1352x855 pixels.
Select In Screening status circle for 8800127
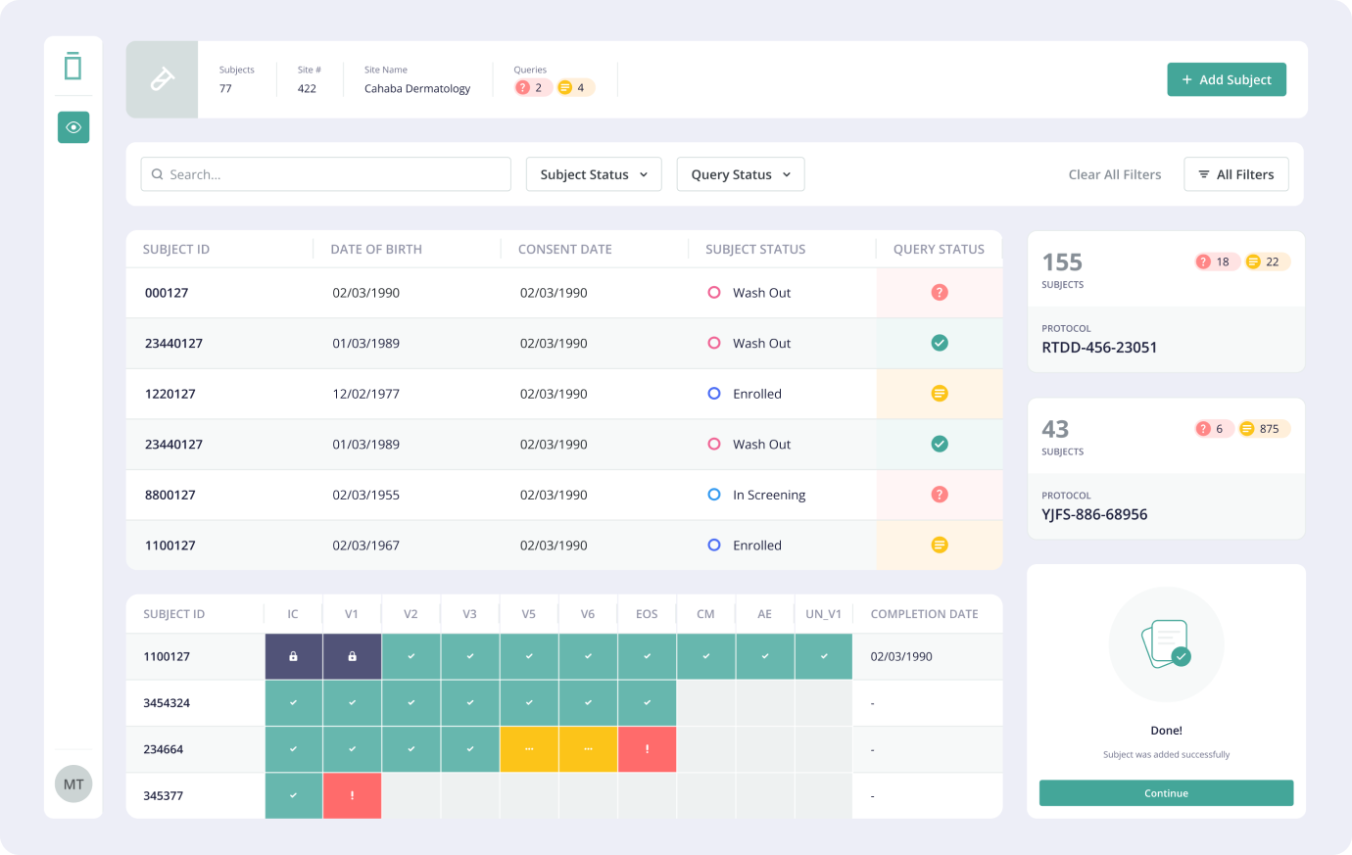(714, 495)
